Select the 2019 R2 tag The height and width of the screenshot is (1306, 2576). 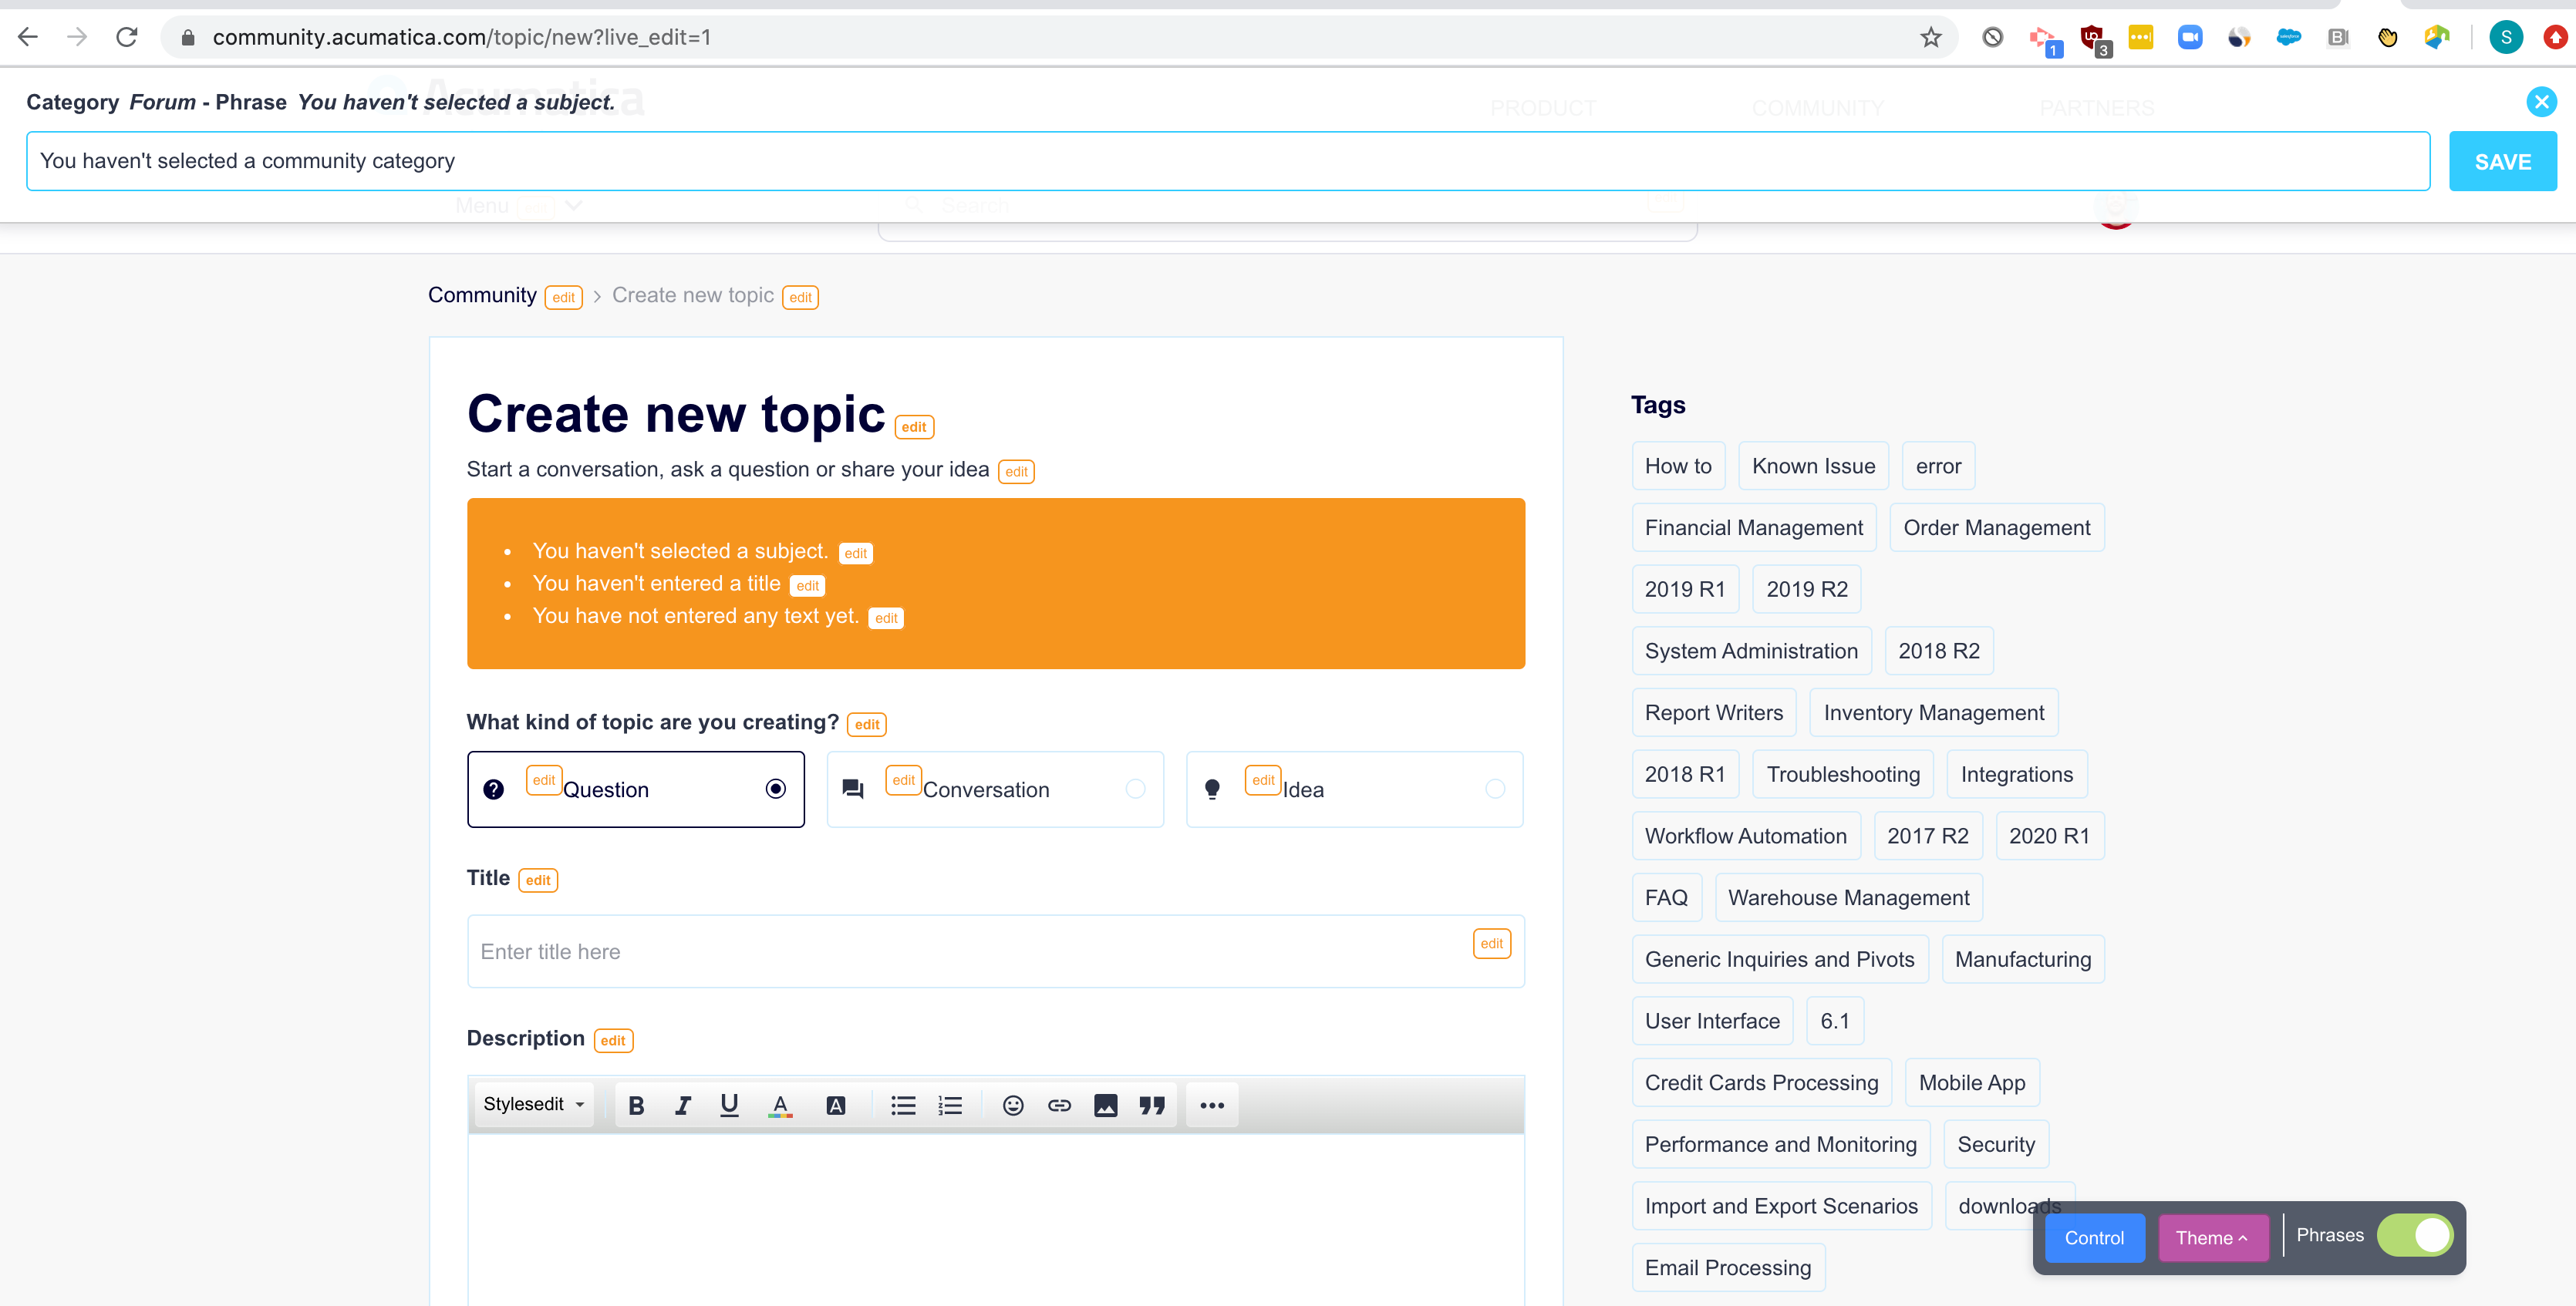1806,588
